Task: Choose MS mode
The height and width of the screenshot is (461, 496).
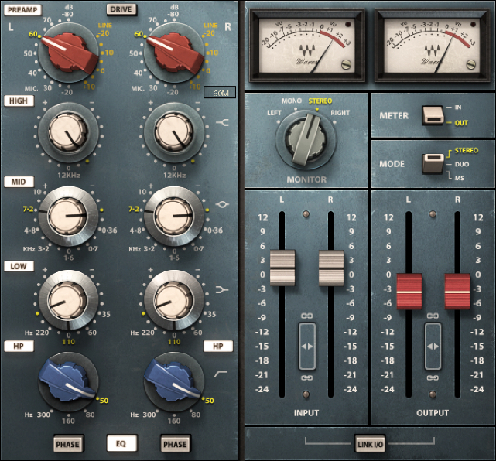Action: coord(460,179)
